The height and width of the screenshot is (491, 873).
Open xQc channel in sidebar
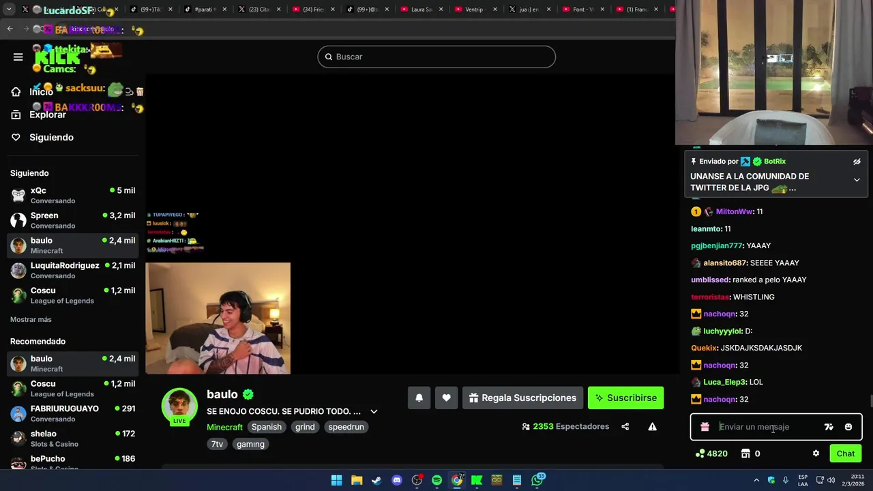[x=72, y=195]
